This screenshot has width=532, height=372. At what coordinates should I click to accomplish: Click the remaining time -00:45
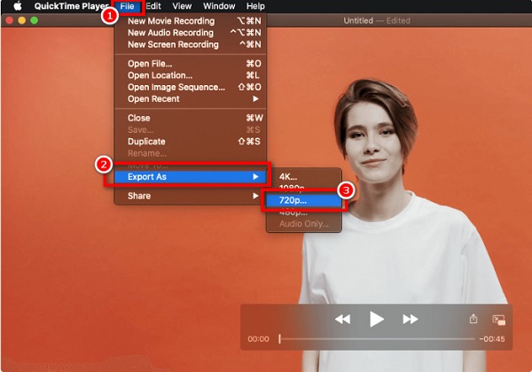point(492,339)
